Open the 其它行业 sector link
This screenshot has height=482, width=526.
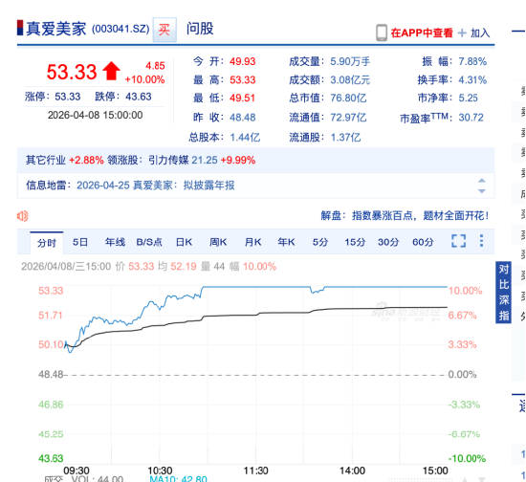pos(46,160)
